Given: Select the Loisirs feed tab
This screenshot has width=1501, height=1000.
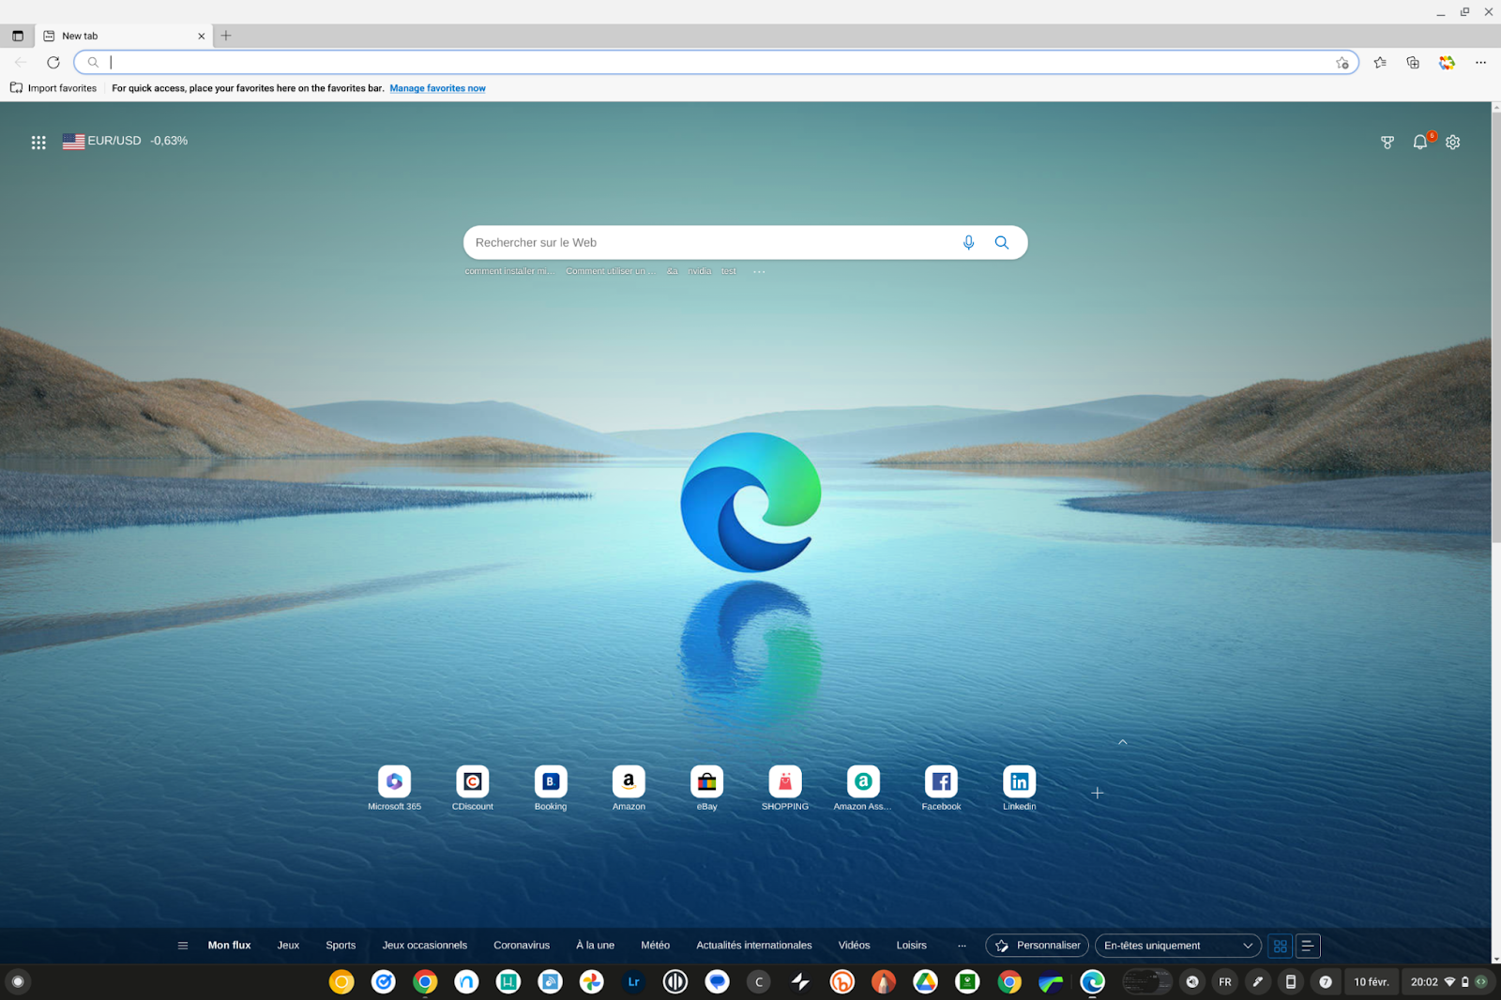Looking at the screenshot, I should (x=911, y=946).
